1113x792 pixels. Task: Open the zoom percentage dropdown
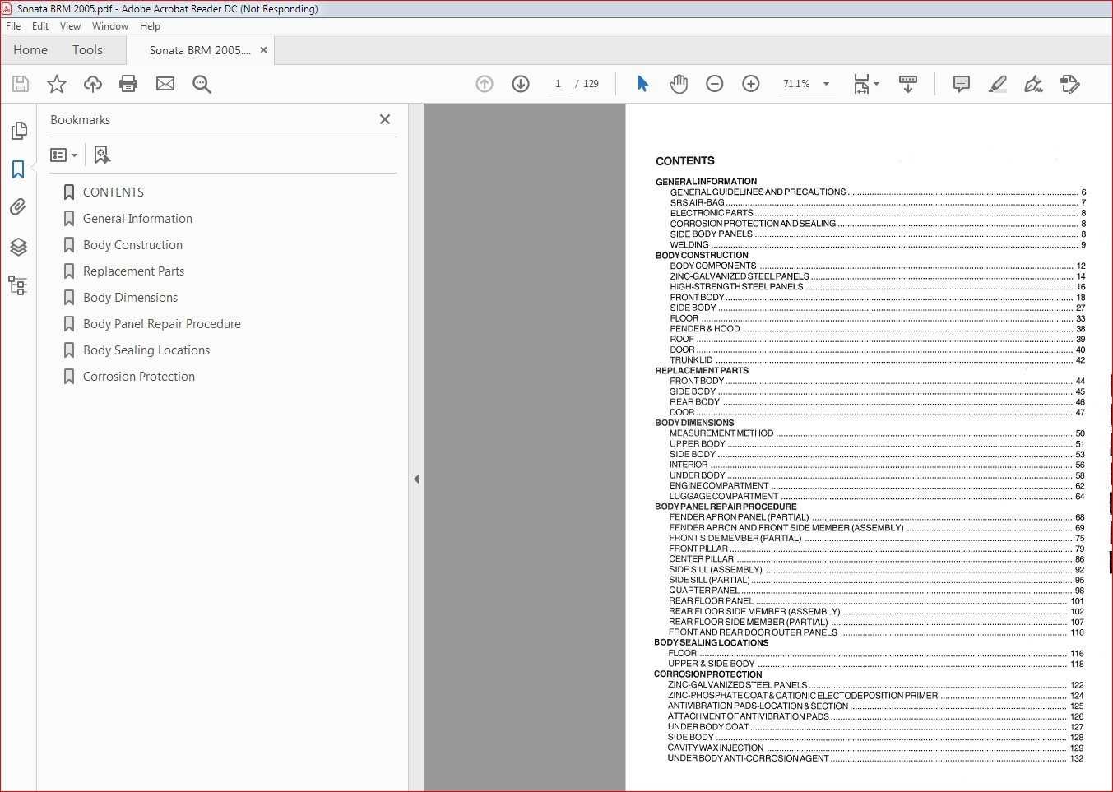point(826,84)
